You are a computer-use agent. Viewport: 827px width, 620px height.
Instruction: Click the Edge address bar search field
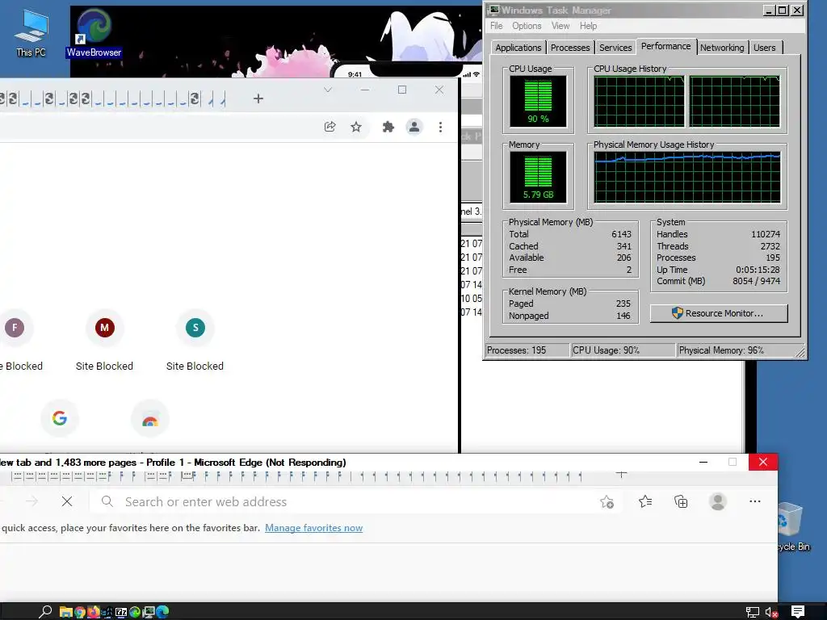[356, 501]
